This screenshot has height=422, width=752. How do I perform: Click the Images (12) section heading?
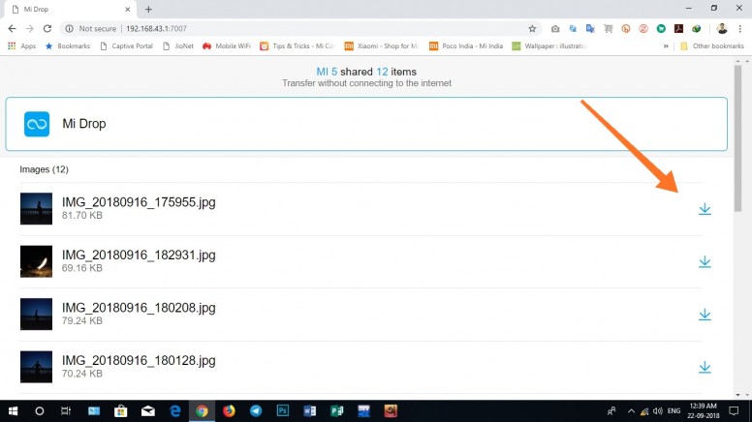[x=45, y=169]
